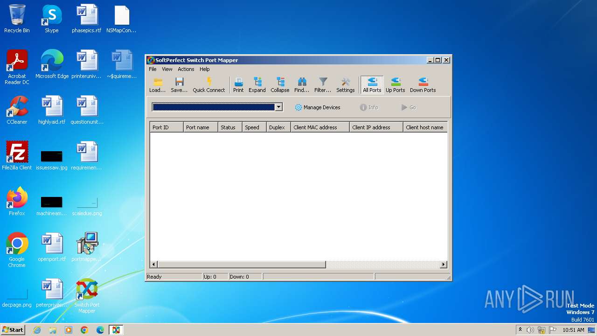
Task: Sort by Client MAC address column
Action: coord(320,127)
